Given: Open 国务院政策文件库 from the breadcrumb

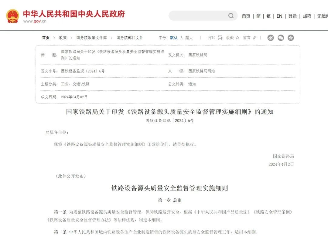Looking at the screenshot, I should point(91,38).
